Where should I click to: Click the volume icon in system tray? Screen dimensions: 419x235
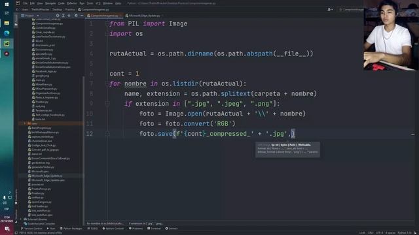(5, 203)
